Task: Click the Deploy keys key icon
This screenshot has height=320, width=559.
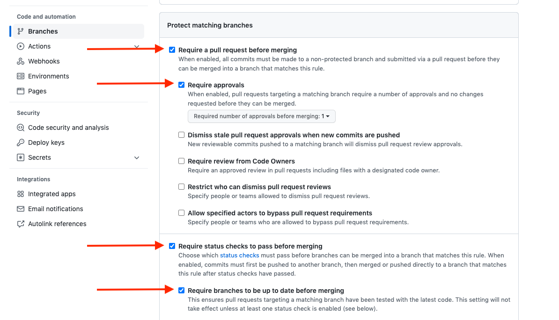Action: pyautogui.click(x=21, y=142)
